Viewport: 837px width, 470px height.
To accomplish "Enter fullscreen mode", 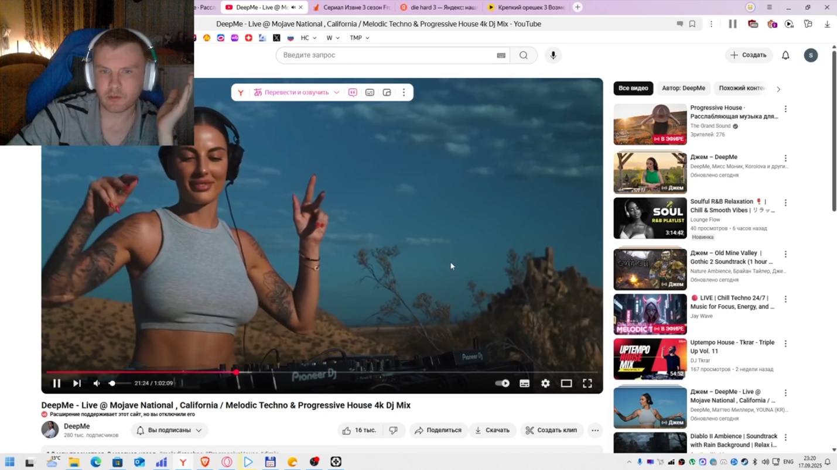I will pyautogui.click(x=587, y=383).
